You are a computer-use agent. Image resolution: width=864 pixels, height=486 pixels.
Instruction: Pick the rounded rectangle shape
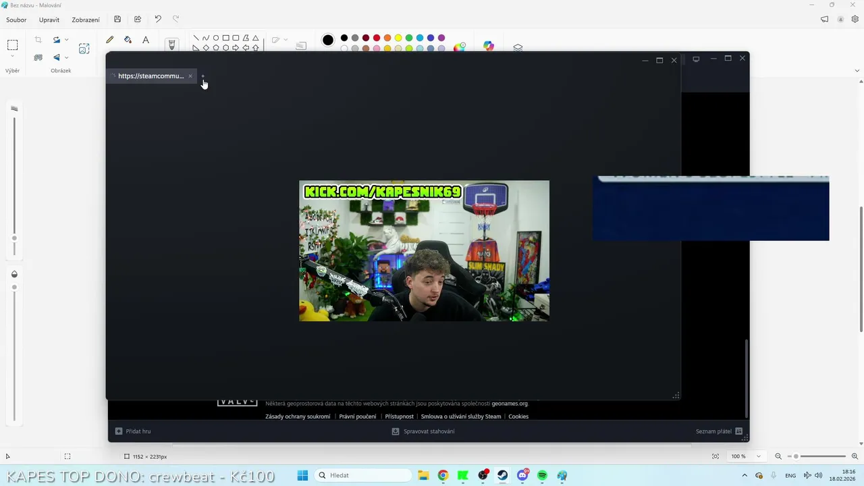coord(236,38)
